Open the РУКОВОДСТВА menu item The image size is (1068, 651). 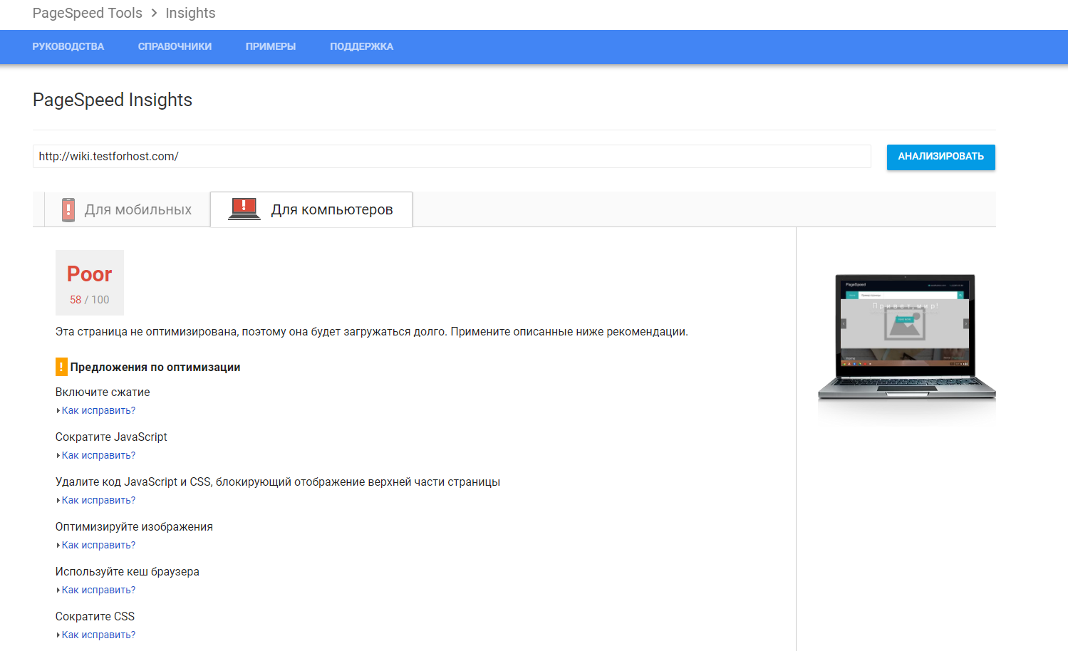(68, 46)
